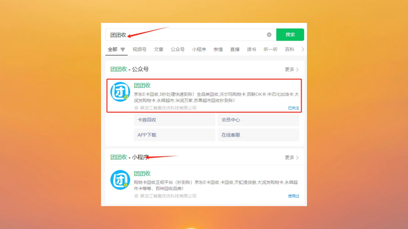Image resolution: width=408 pixels, height=229 pixels.
Task: Click the verified badge in 公众号 result
Action: point(136,108)
